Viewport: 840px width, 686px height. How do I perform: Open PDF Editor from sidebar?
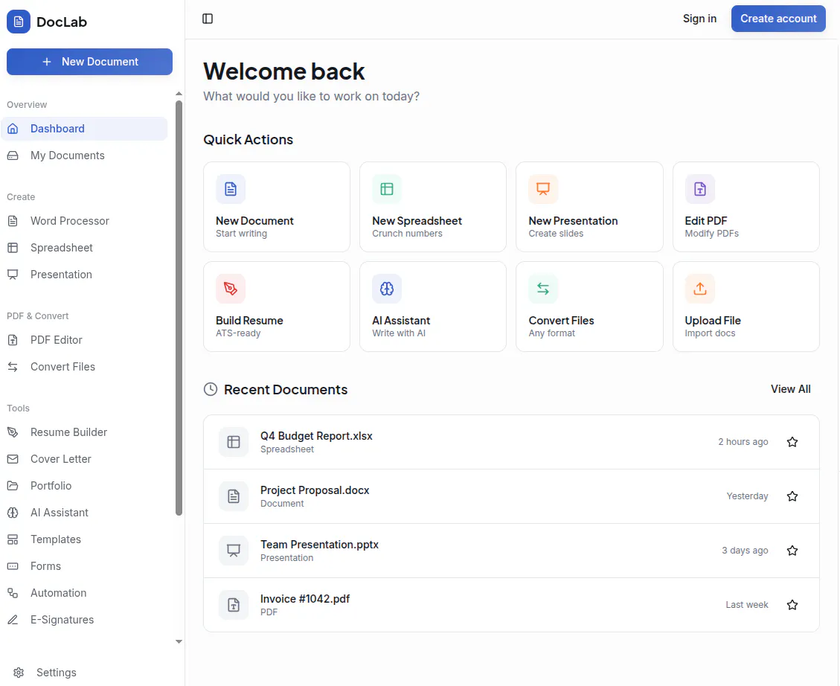84,340
